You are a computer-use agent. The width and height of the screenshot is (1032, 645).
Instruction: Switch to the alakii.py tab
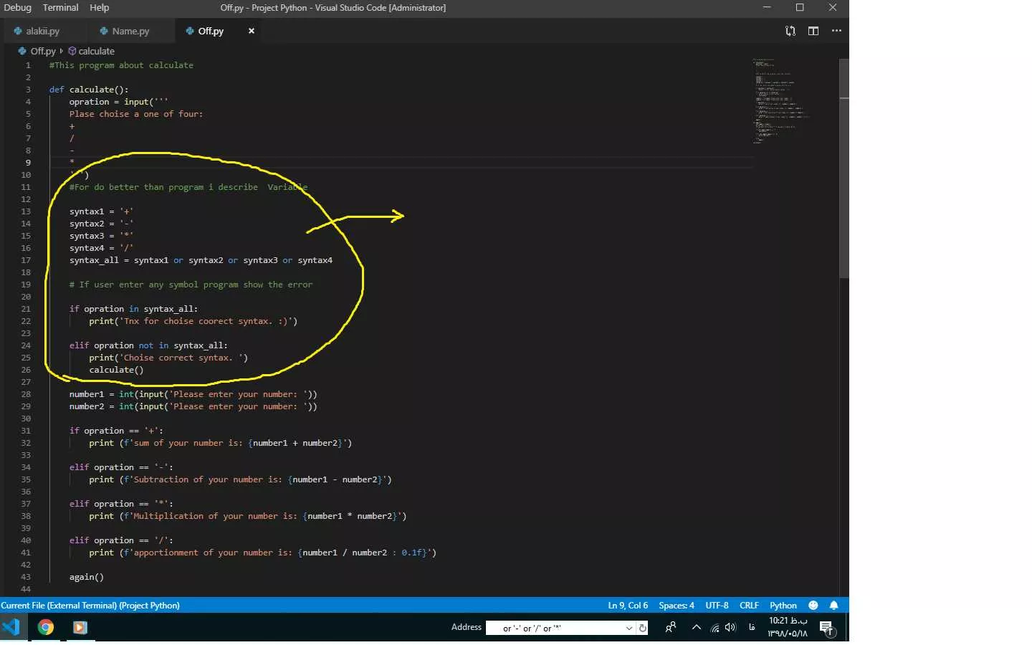tap(42, 31)
